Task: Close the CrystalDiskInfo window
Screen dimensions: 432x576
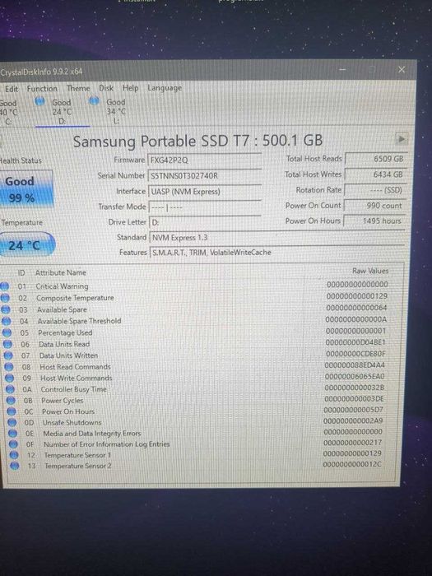Action: [402, 69]
